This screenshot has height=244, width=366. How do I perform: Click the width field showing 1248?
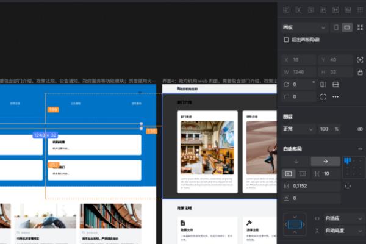[298, 72]
